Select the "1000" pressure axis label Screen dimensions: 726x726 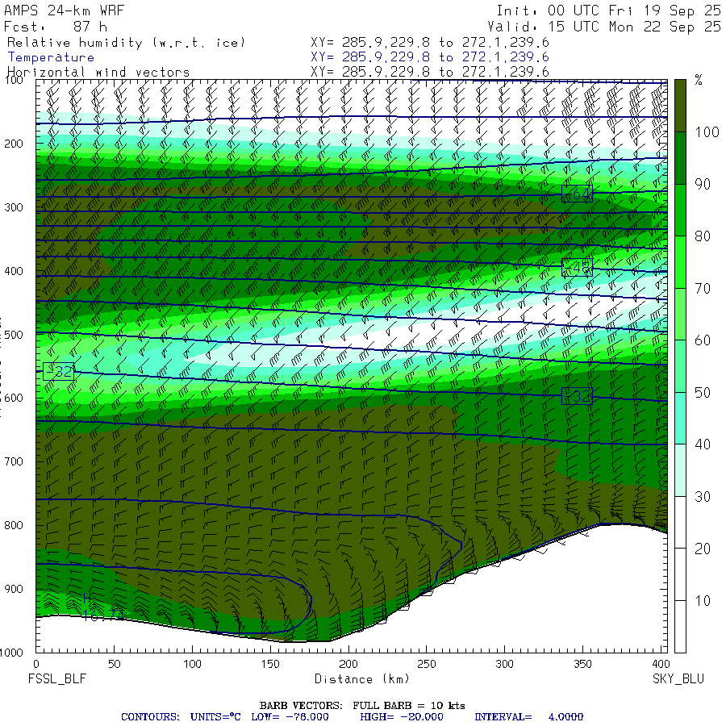pos(11,653)
